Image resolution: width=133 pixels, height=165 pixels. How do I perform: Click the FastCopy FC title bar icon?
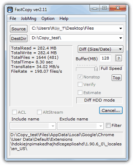pyautogui.click(x=10, y=10)
